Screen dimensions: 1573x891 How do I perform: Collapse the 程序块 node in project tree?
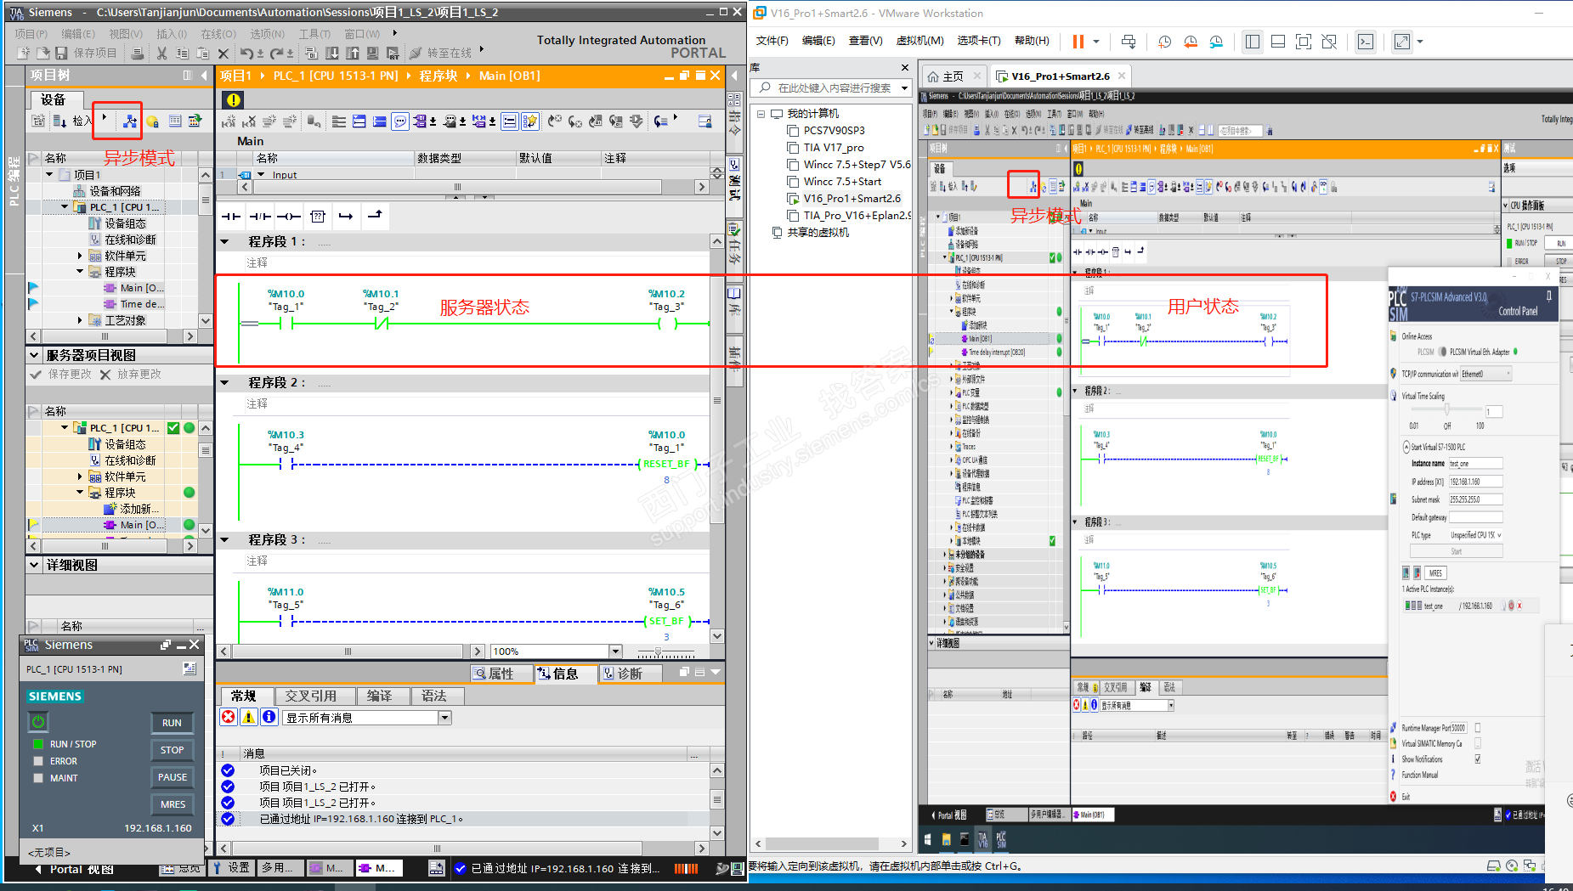80,272
